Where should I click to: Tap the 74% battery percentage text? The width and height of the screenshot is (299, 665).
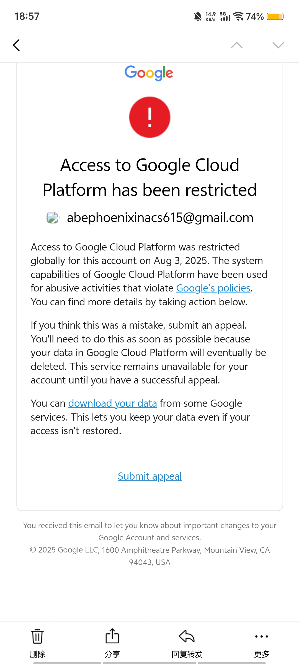point(255,17)
